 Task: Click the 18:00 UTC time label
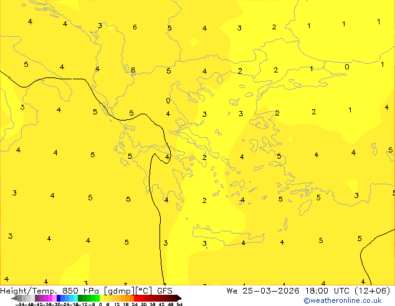point(328,291)
